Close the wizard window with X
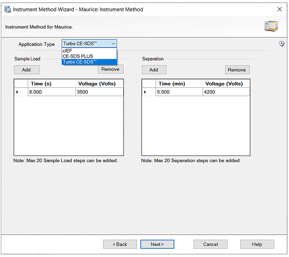The width and height of the screenshot is (289, 257). 280,9
